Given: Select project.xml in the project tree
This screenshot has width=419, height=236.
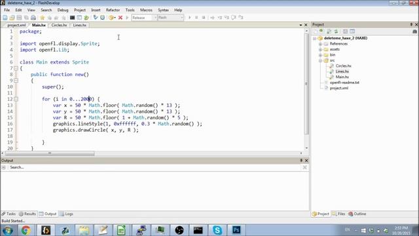Looking at the screenshot, I should click(339, 88).
